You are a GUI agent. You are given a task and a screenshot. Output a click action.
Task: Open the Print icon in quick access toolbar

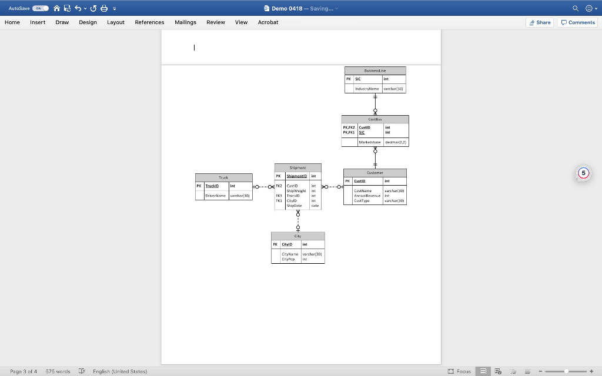(x=105, y=8)
